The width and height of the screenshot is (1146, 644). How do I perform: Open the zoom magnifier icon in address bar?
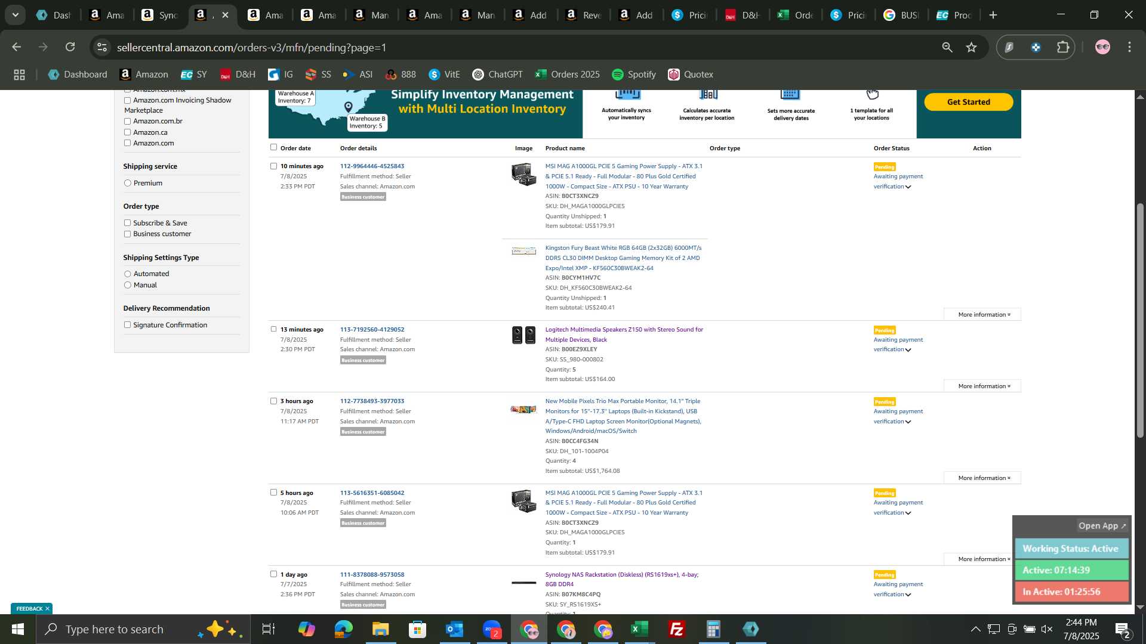[x=947, y=47]
